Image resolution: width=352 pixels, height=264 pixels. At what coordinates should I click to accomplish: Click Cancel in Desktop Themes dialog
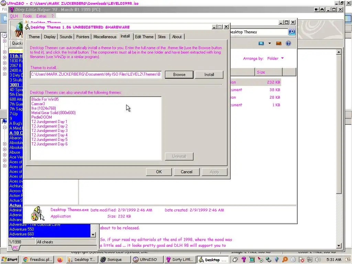click(187, 172)
